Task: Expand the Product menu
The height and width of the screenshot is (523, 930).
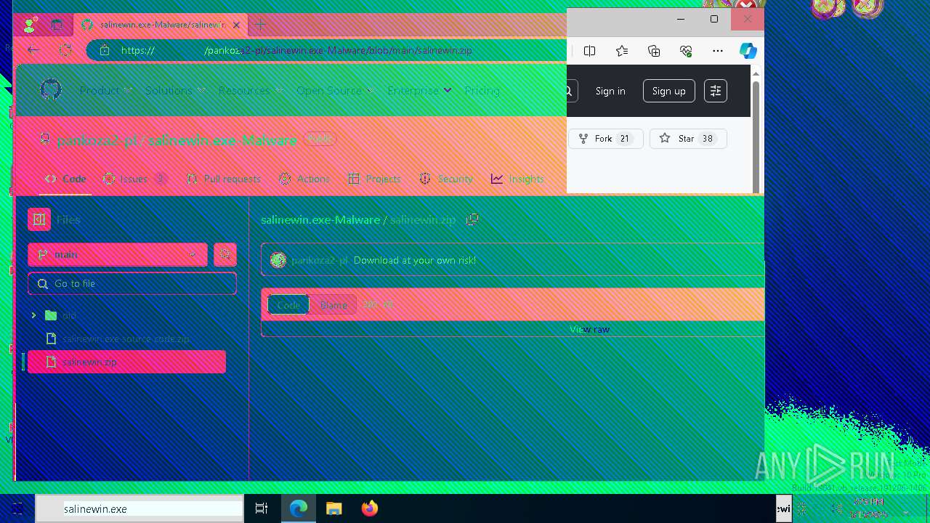Action: coord(106,91)
